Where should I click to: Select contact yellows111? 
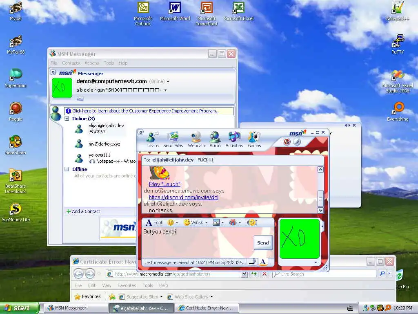point(99,155)
